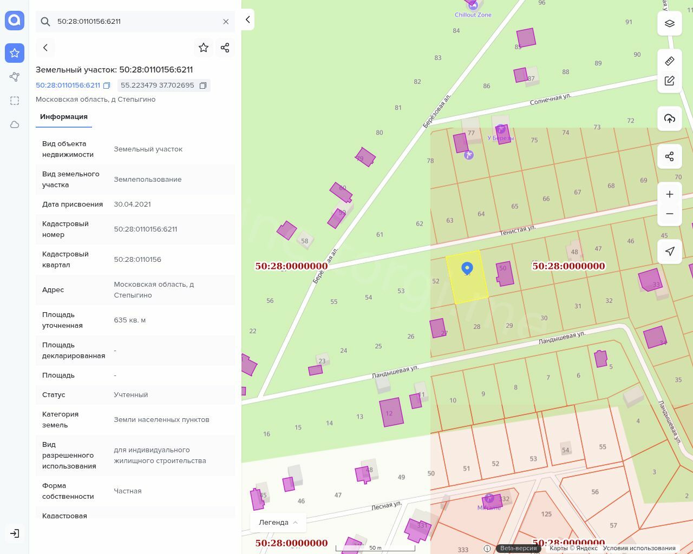Share the map via share button

670,156
